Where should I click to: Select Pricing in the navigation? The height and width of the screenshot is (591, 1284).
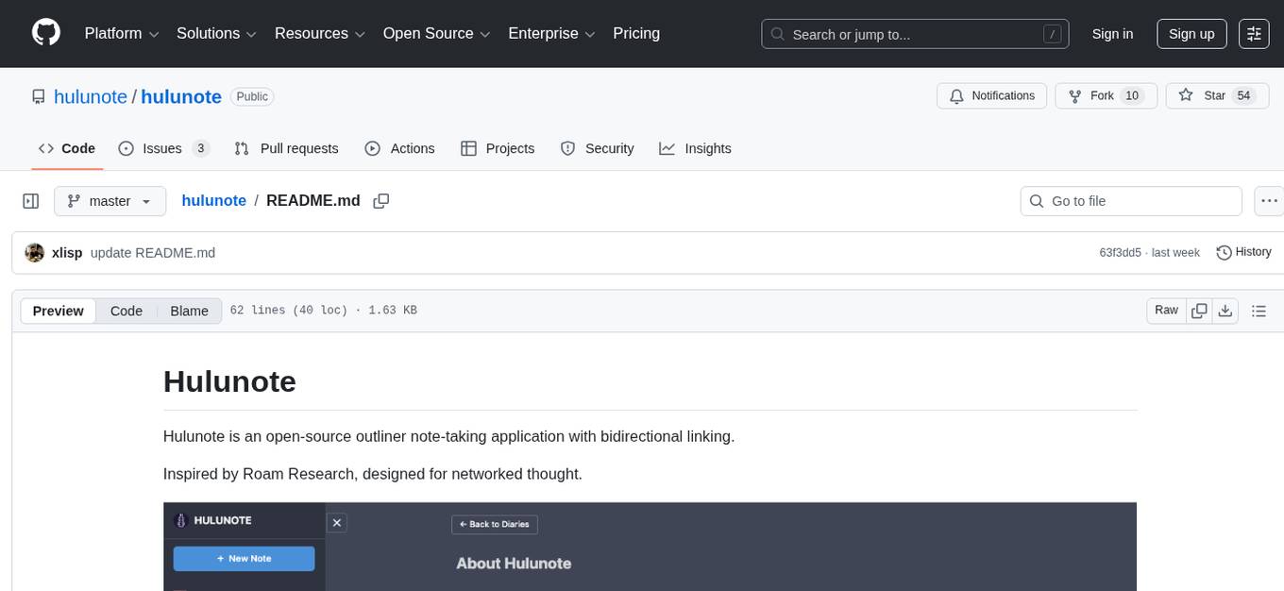click(636, 33)
